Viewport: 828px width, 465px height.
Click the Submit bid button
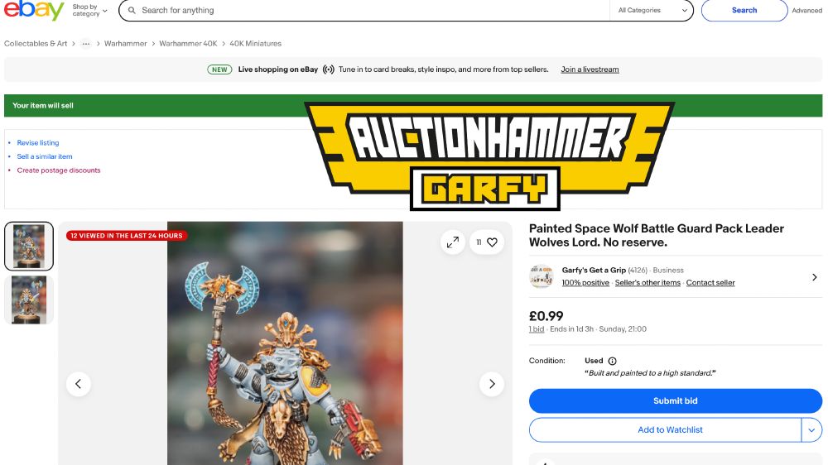[676, 401]
